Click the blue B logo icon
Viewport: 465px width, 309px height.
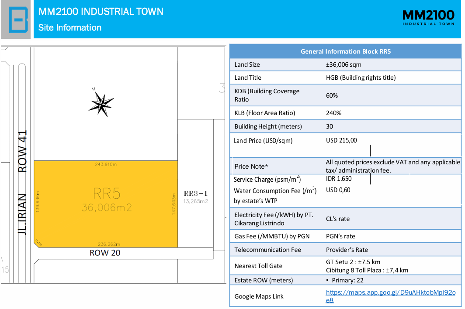click(18, 20)
